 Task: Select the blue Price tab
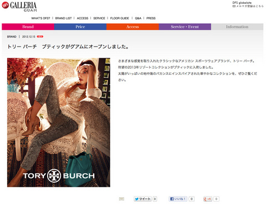(80, 27)
